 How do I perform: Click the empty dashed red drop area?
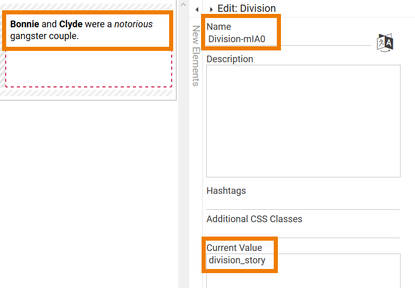pos(89,70)
